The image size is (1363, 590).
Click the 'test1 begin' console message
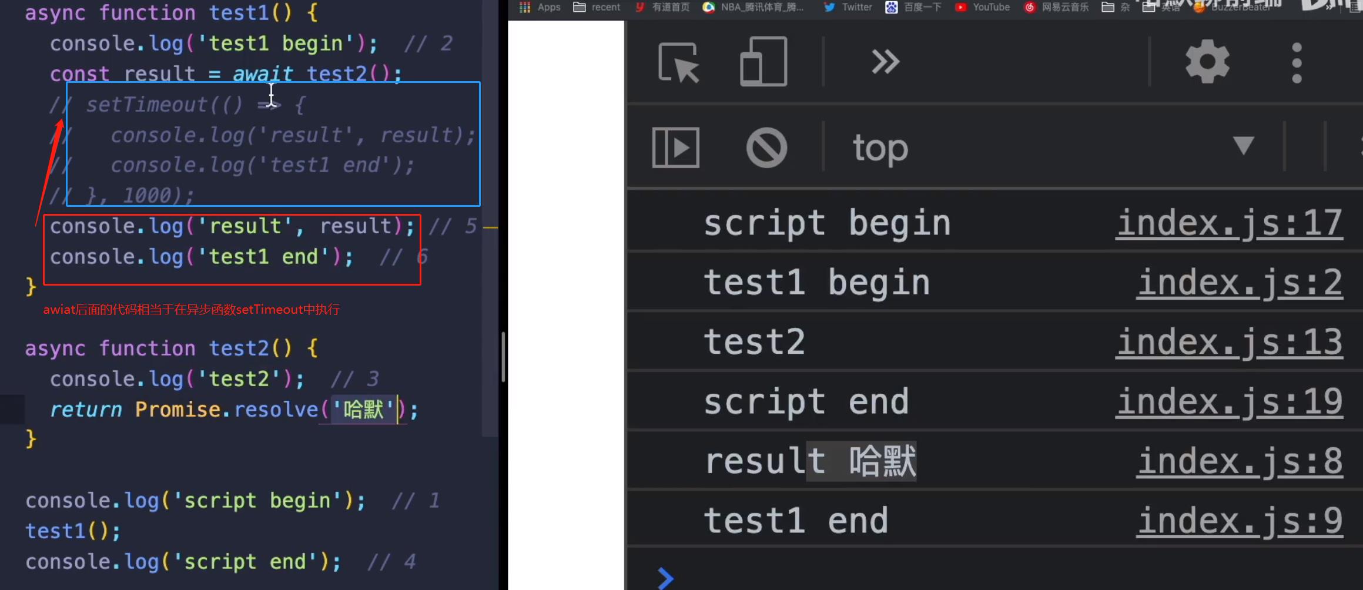pos(817,283)
